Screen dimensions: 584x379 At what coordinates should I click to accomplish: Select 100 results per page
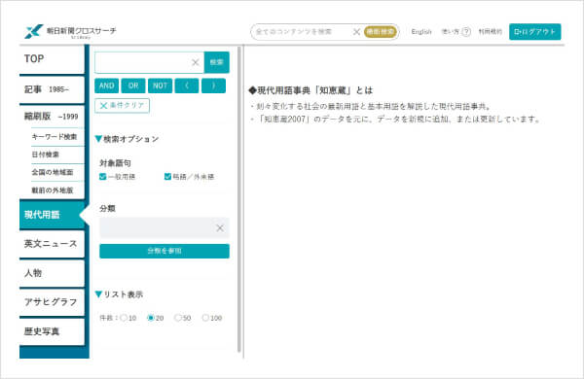(205, 318)
